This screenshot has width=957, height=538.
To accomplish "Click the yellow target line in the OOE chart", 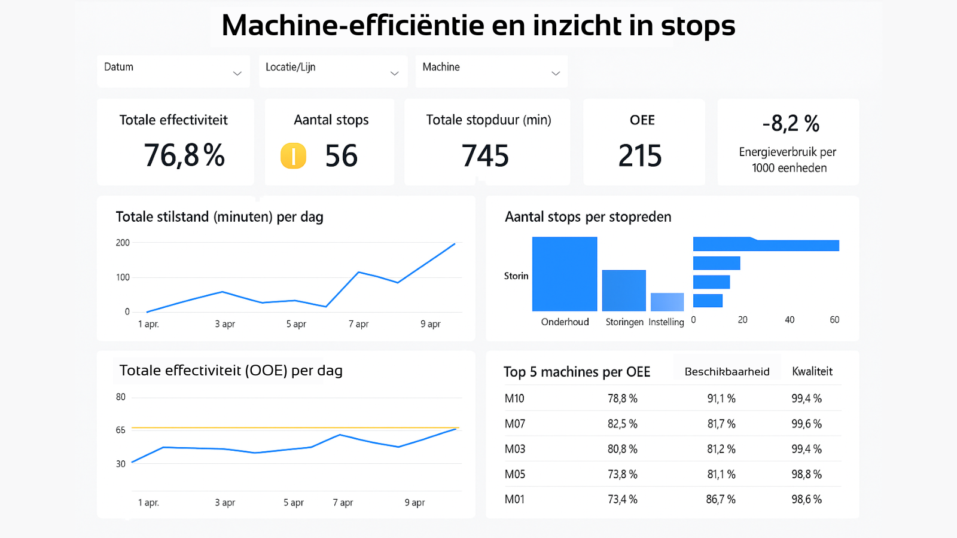I will (295, 428).
